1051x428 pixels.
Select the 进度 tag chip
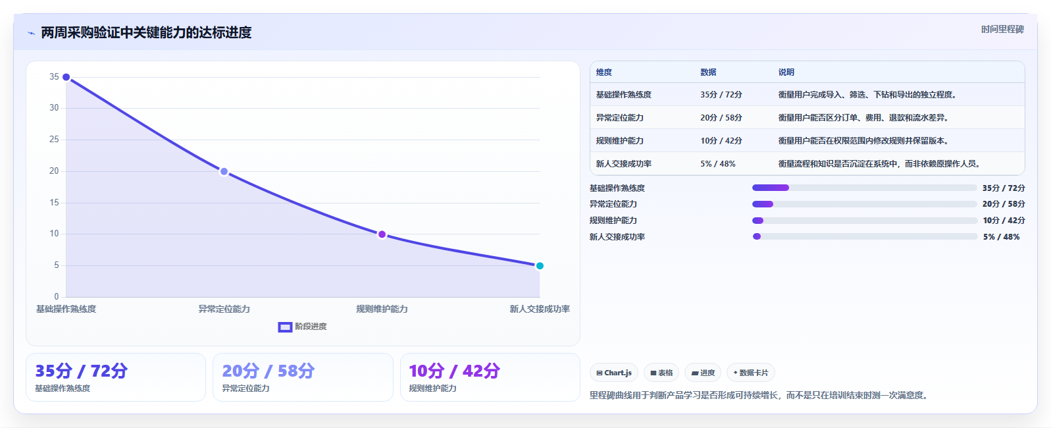click(x=703, y=373)
